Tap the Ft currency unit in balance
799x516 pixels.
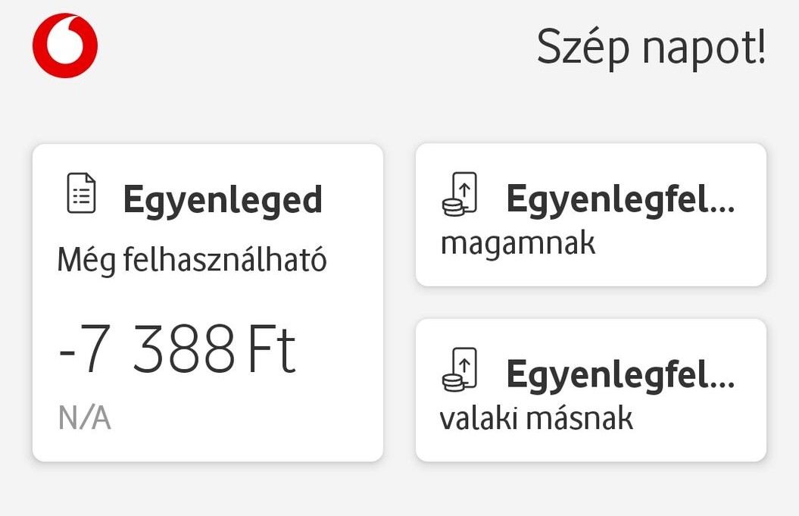click(271, 350)
